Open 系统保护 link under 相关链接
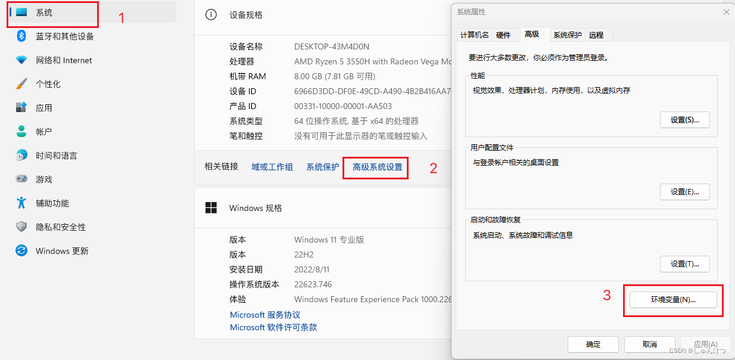735x360 pixels. click(323, 167)
